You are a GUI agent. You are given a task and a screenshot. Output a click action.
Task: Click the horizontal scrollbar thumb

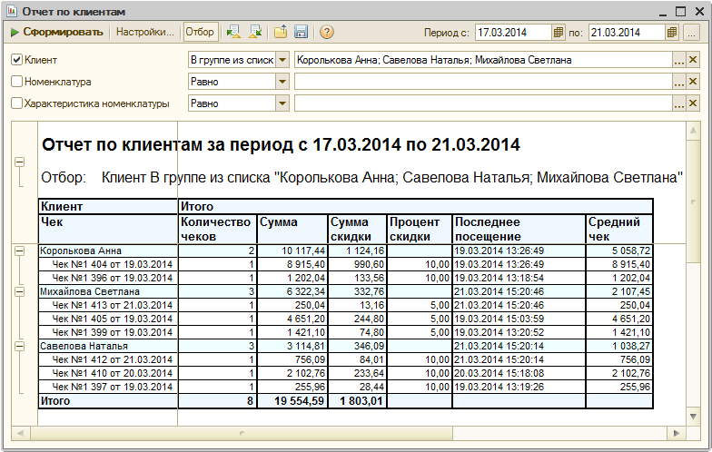click(242, 433)
